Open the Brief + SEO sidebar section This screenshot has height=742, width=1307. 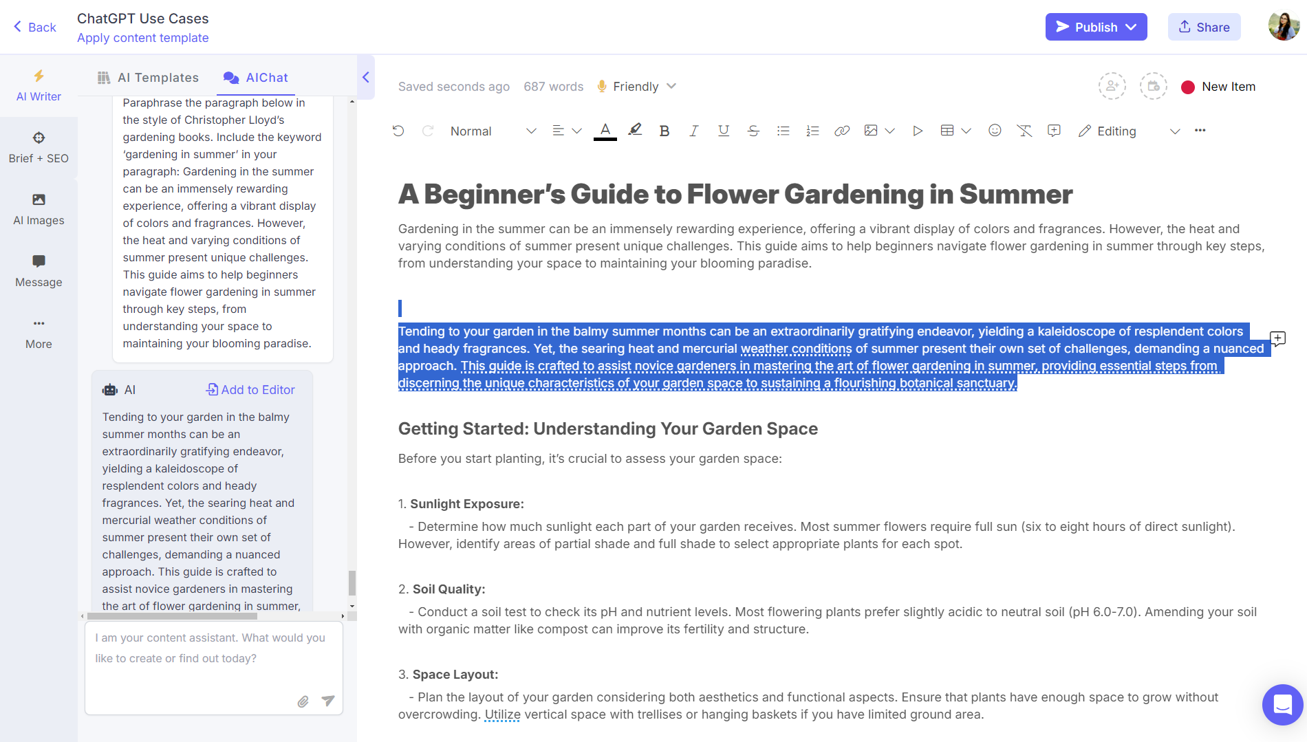[x=39, y=147]
